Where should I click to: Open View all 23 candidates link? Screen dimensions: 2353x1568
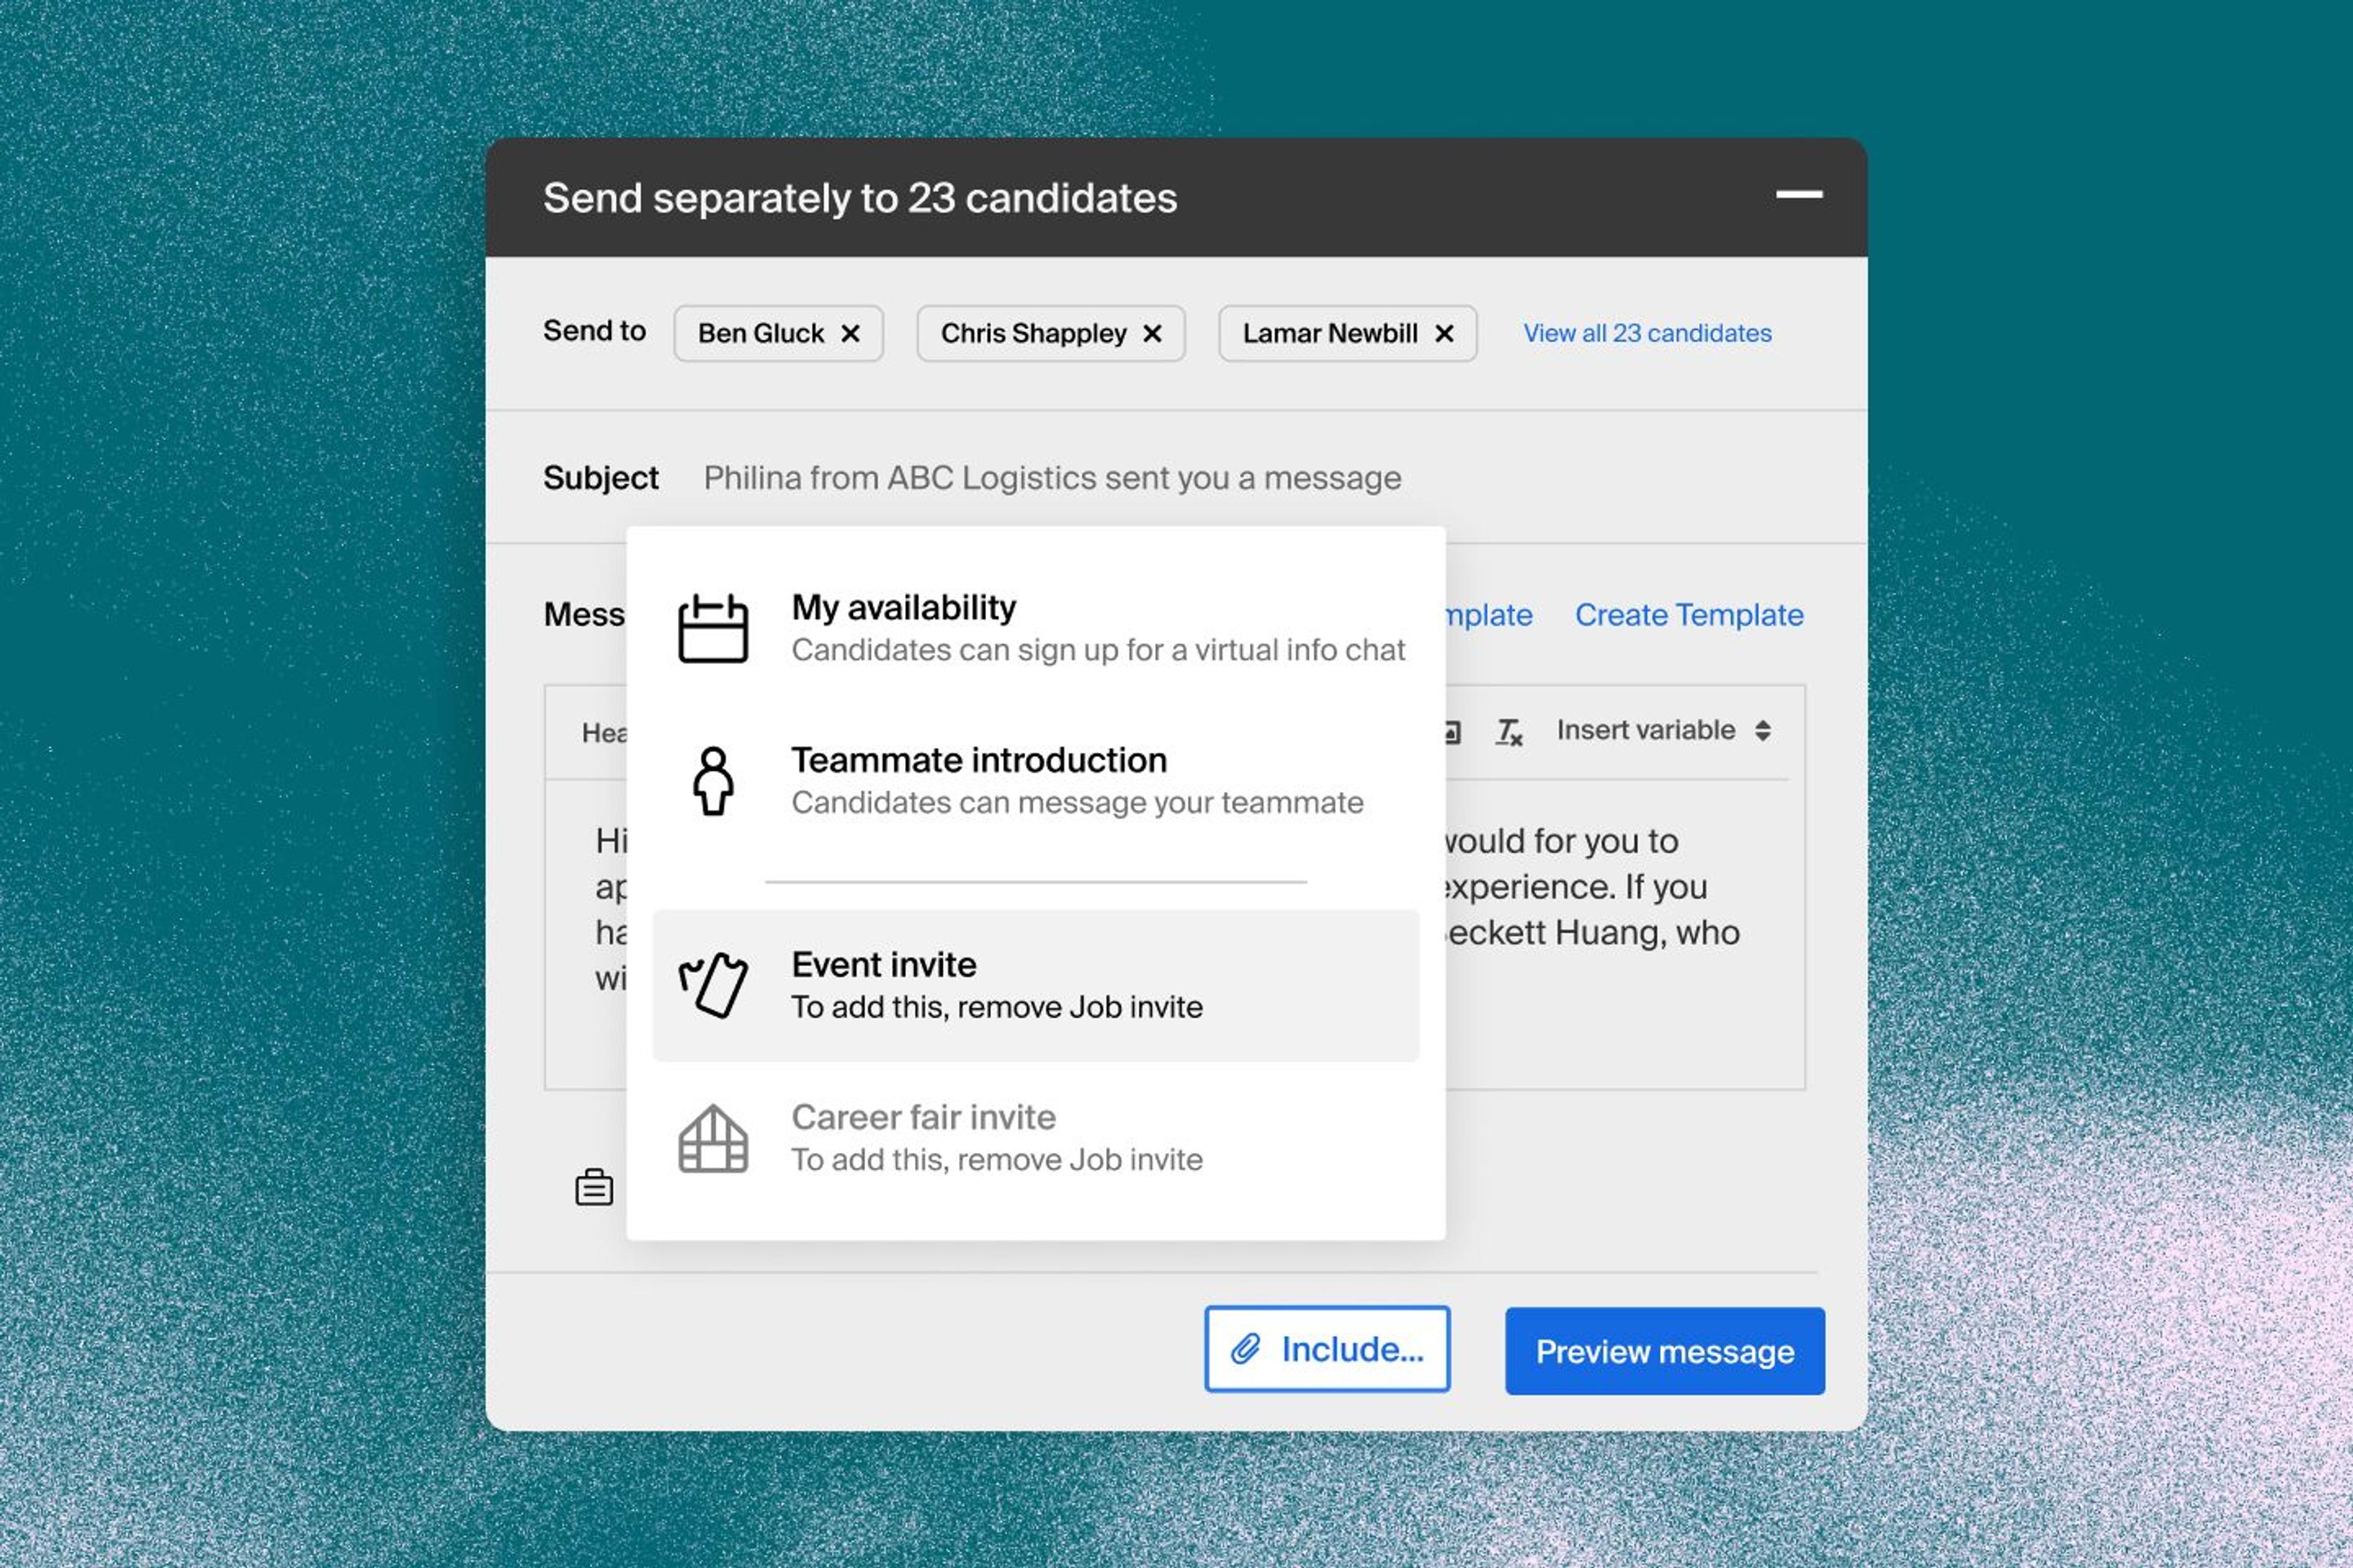point(1646,333)
